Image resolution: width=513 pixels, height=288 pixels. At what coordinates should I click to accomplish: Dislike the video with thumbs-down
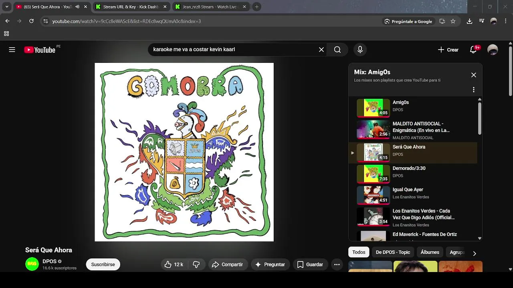196,264
